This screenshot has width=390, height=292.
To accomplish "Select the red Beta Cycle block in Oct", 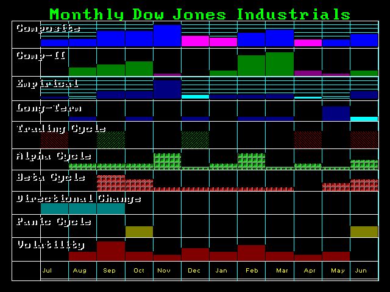I will coord(139,185).
